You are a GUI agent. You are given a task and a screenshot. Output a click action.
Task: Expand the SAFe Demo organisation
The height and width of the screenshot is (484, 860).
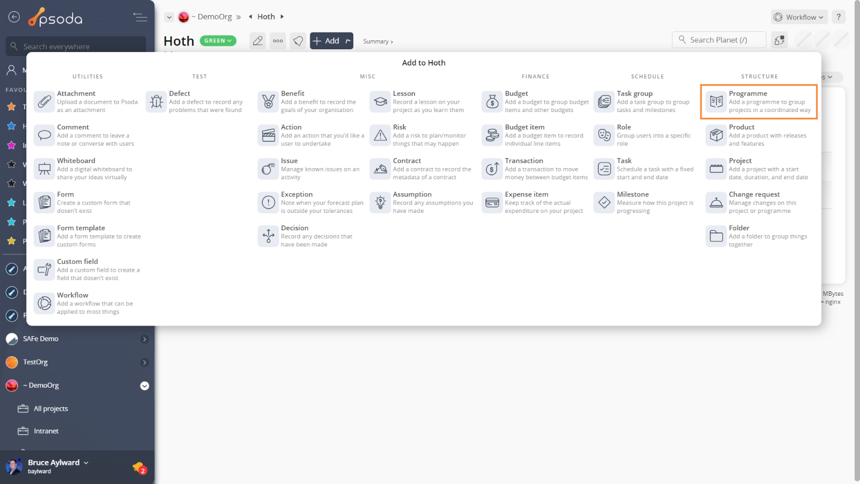pos(144,339)
